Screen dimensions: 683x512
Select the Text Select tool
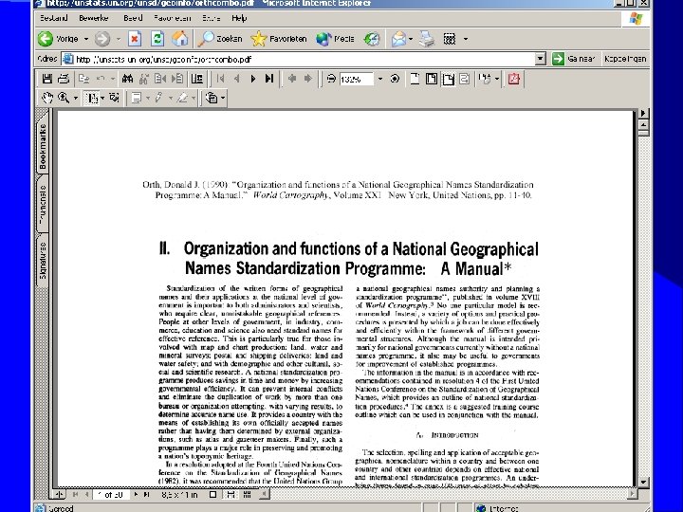point(91,98)
